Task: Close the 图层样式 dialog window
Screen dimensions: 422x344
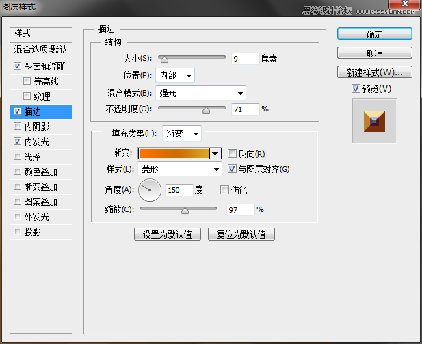Action: pos(404,4)
